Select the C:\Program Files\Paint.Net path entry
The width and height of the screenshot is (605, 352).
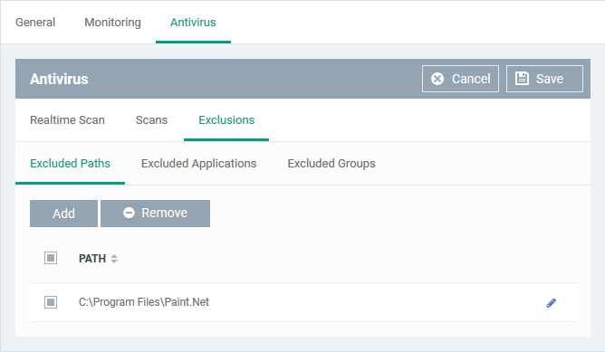click(x=144, y=302)
